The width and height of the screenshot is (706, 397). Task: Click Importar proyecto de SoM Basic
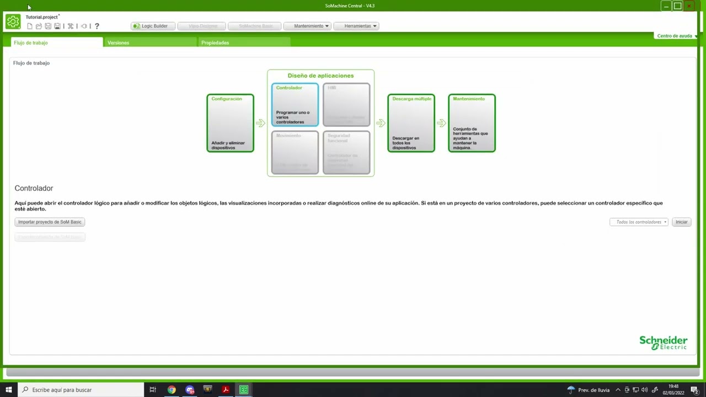[50, 222]
